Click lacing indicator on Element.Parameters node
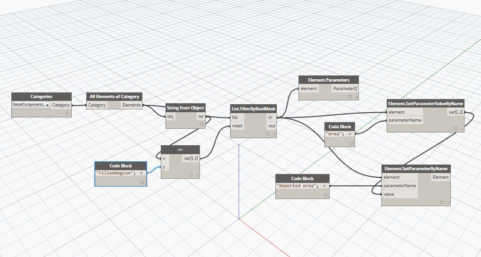481x257 pixels. tap(356, 97)
